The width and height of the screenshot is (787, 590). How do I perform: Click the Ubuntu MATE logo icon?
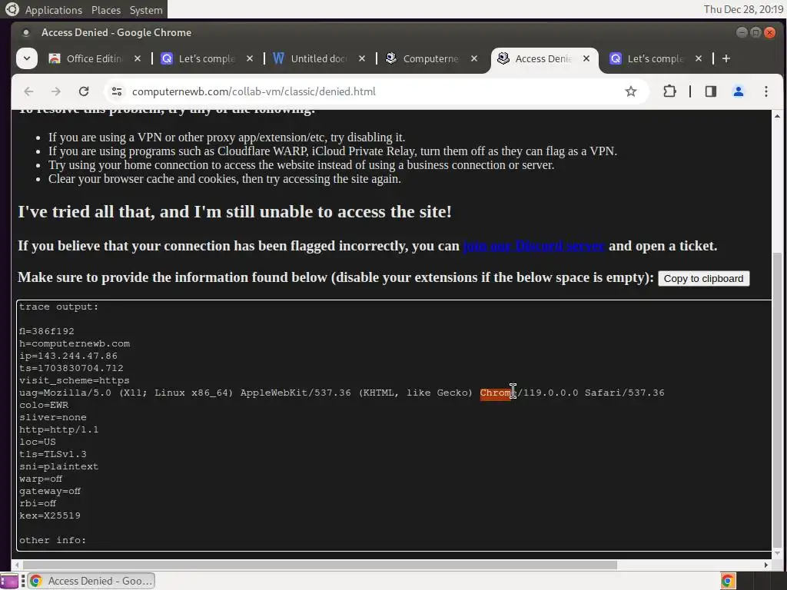pos(12,9)
